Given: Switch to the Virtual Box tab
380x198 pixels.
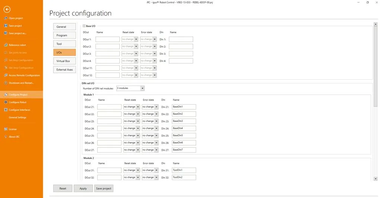Looking at the screenshot, I should coord(64,61).
